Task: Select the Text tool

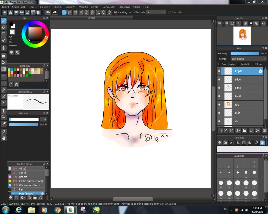Action: [4, 111]
